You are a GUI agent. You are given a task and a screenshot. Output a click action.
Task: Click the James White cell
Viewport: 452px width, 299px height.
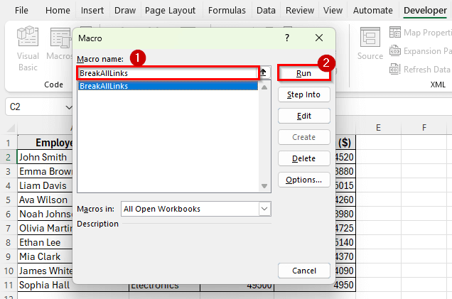click(45, 271)
